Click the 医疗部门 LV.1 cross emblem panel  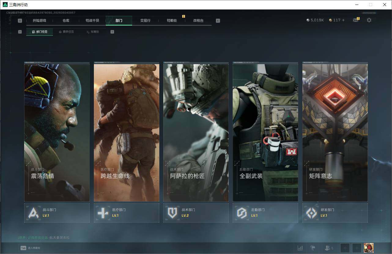click(126, 213)
